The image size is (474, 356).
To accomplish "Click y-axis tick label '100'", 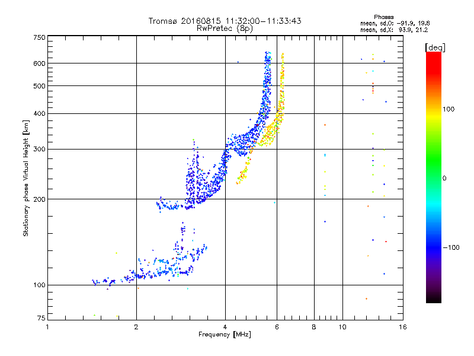I will pyautogui.click(x=39, y=285).
